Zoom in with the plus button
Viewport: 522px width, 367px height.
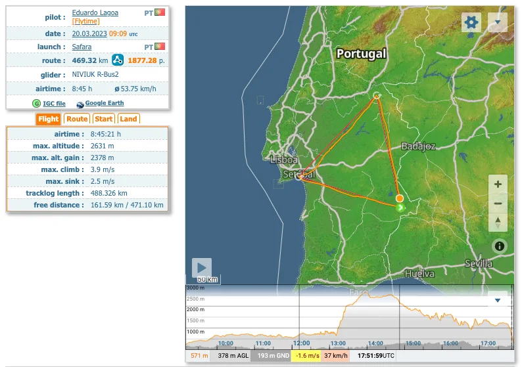(x=498, y=184)
